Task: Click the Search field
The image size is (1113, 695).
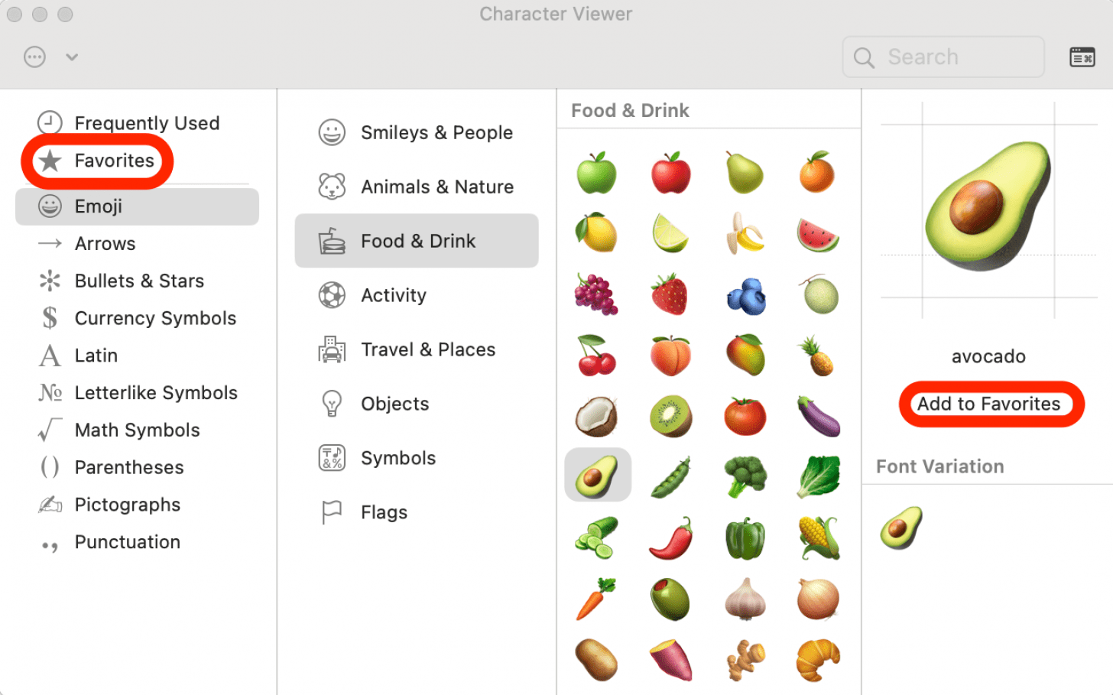Action: click(943, 57)
